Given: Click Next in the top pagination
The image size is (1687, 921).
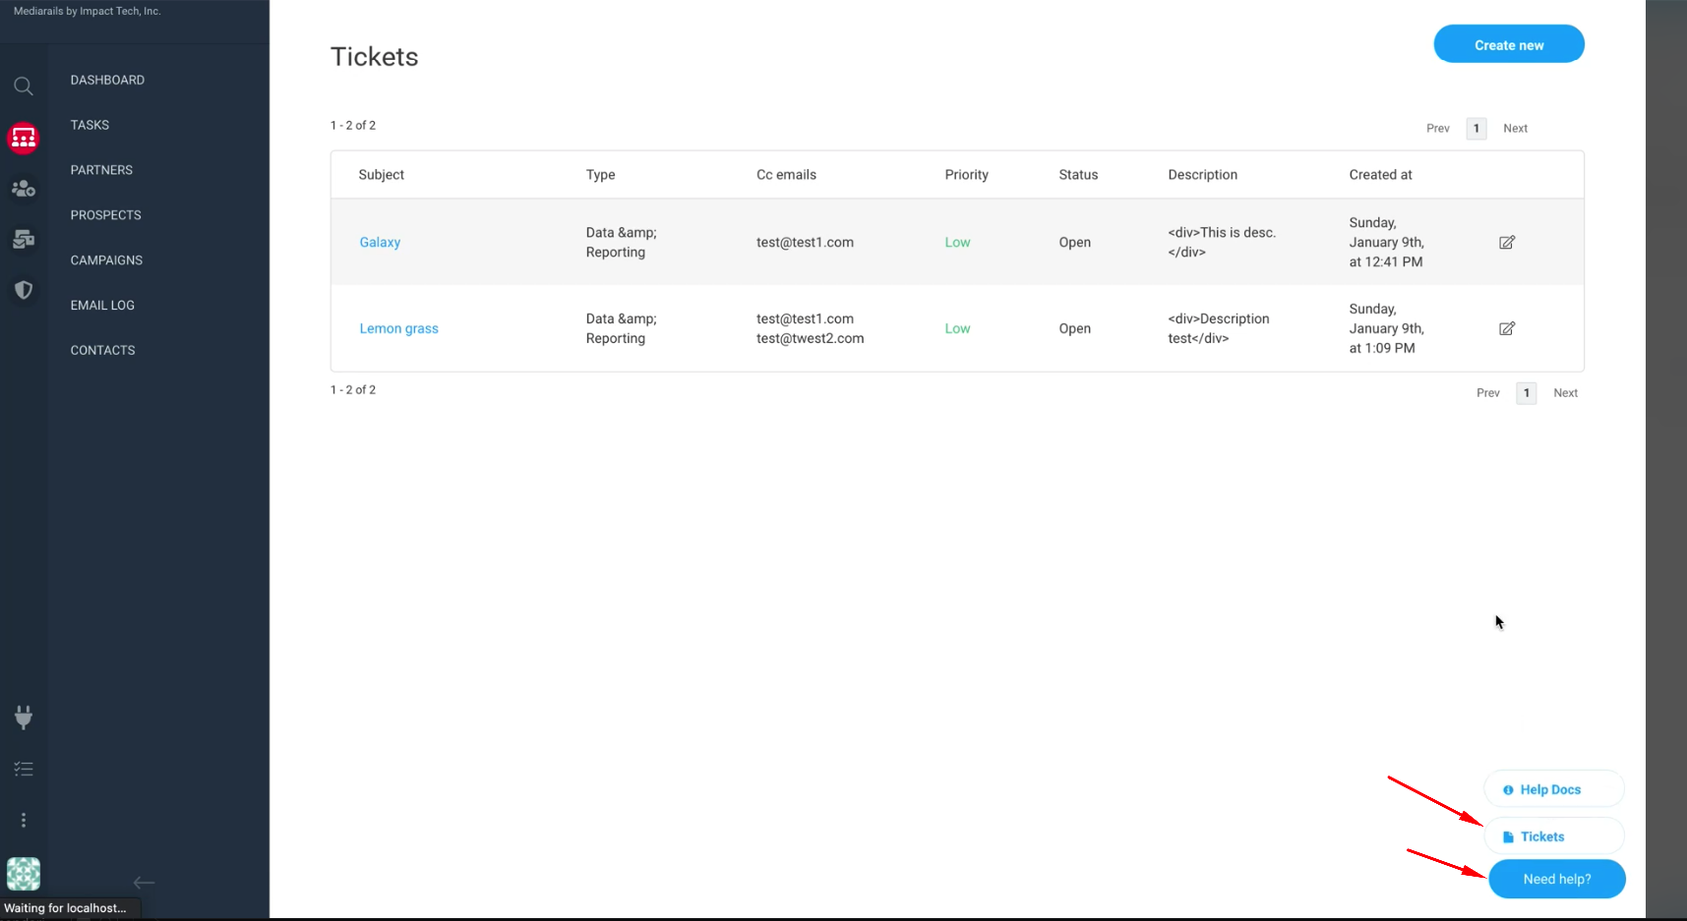Looking at the screenshot, I should 1515,129.
